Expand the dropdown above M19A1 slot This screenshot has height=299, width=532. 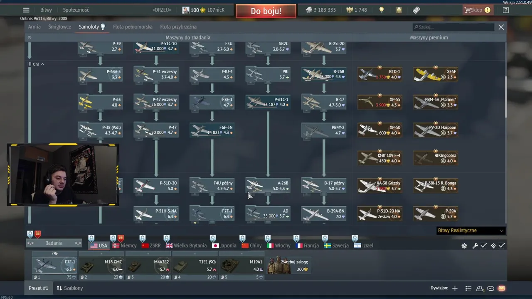[x=241, y=253]
